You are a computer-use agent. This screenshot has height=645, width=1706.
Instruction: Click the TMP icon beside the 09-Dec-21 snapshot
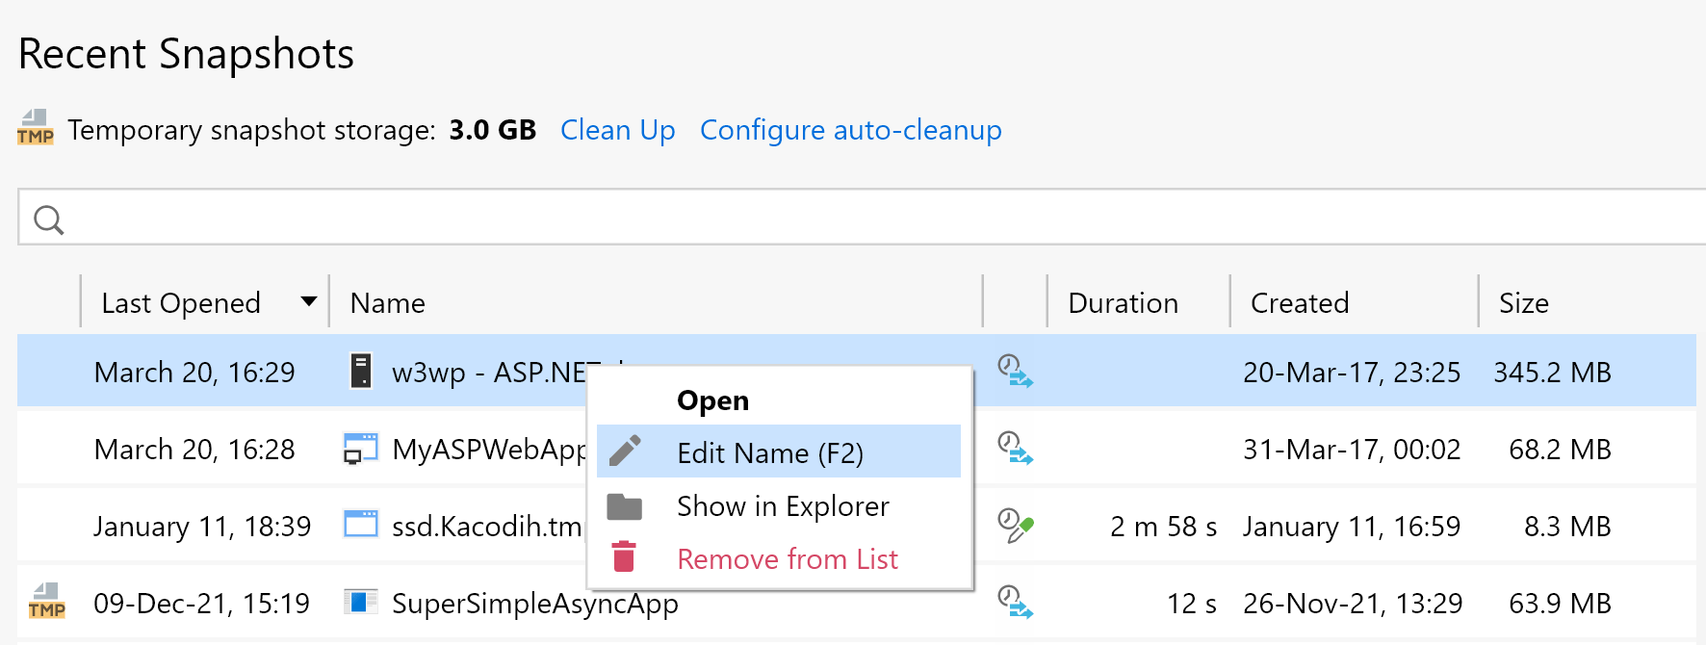point(46,602)
